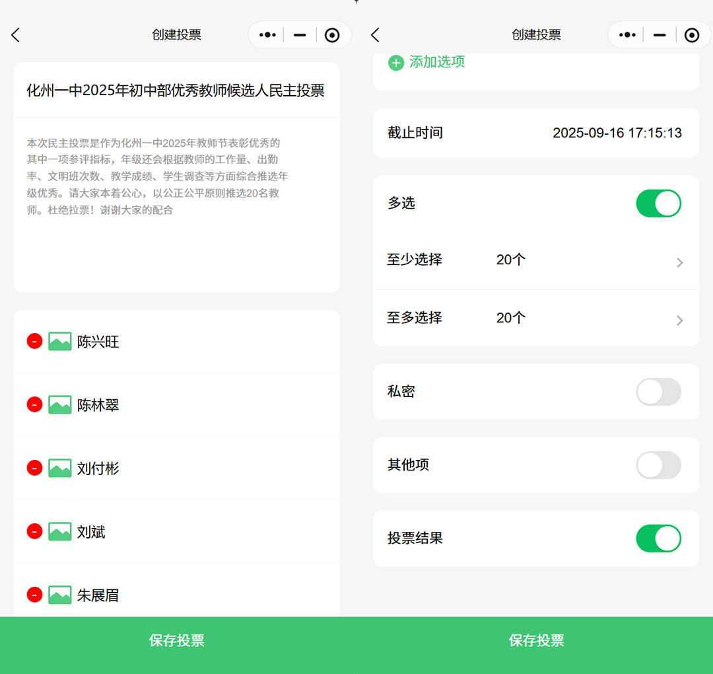This screenshot has width=713, height=674.
Task: Enable the 其他项 switch
Action: coord(658,465)
